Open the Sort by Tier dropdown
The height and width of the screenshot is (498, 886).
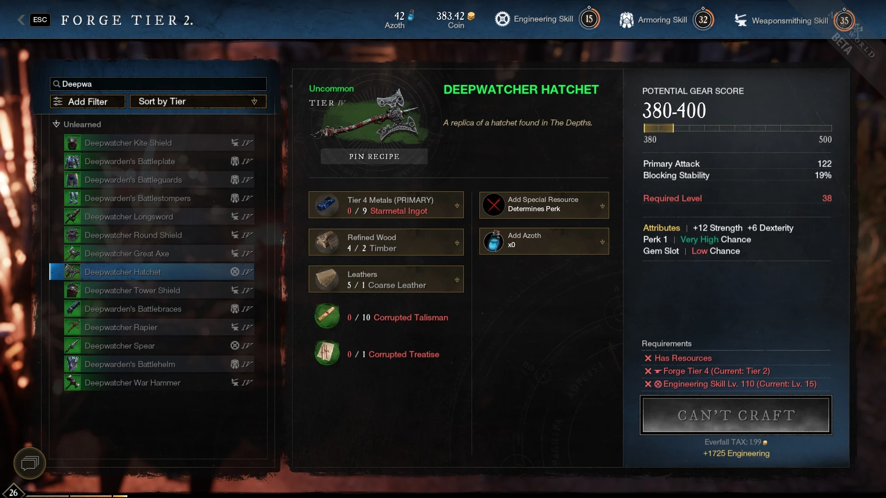click(x=198, y=101)
